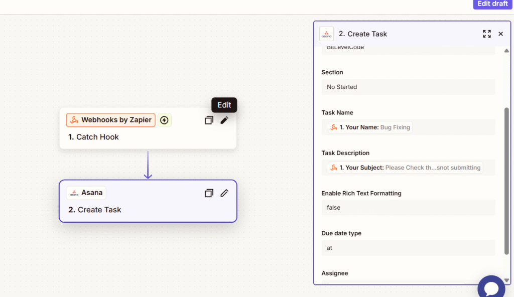Viewport: 514px width, 297px height.
Task: Select the Your Name: Bug Fixing pill
Action: 370,127
